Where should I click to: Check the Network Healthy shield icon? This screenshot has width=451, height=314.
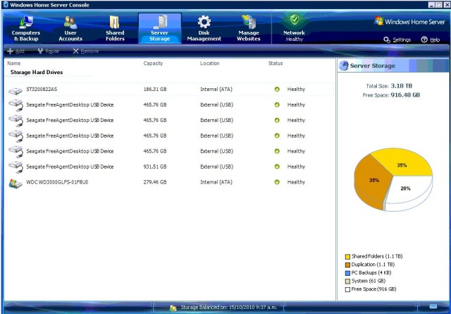coord(294,20)
